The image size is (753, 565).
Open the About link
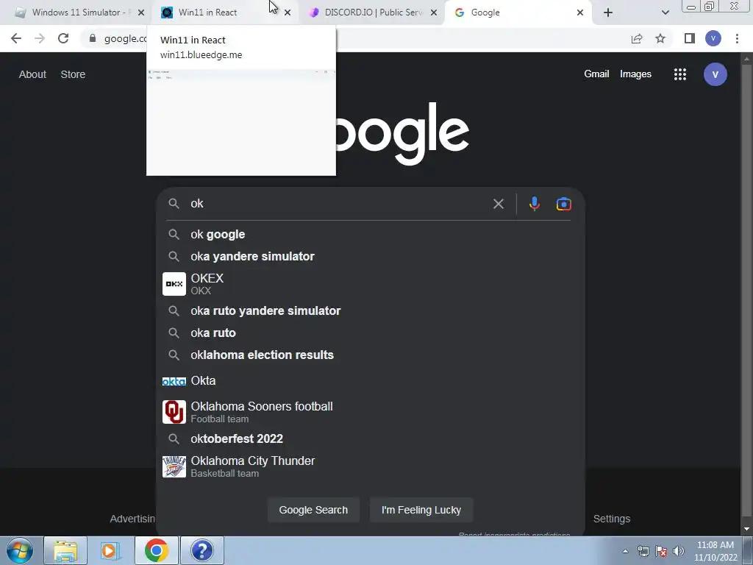pyautogui.click(x=32, y=74)
